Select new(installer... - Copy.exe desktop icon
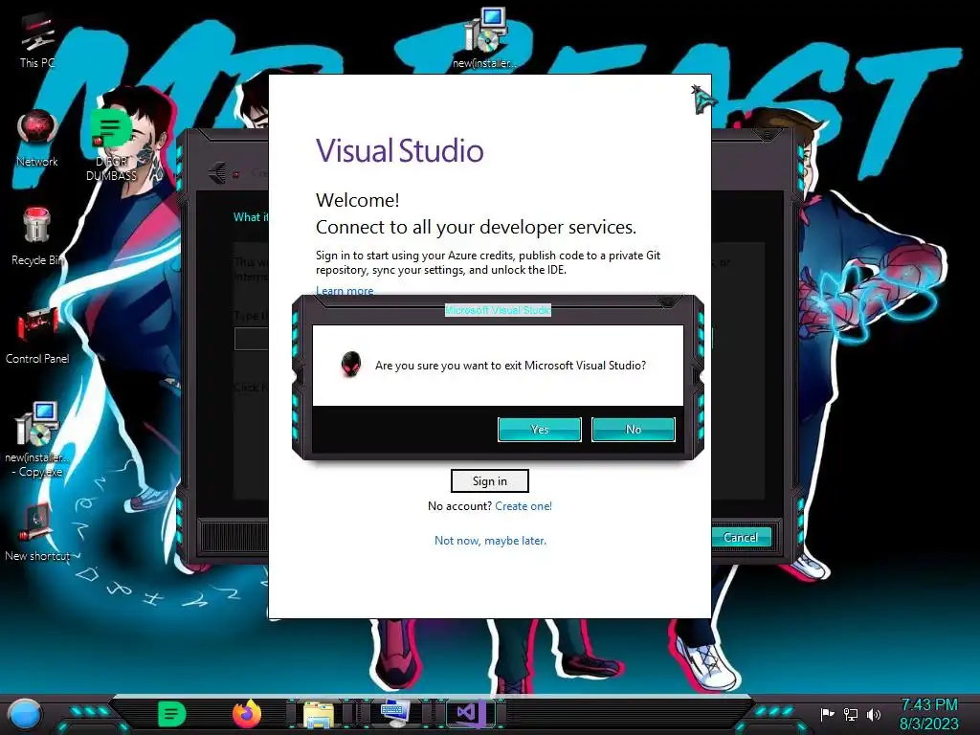980x735 pixels. (37, 440)
